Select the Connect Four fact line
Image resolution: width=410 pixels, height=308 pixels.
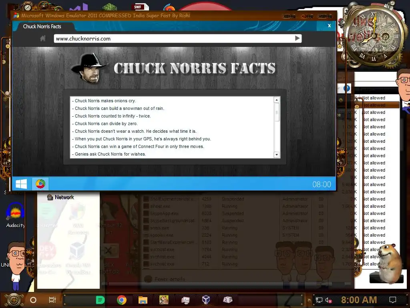[x=138, y=146]
